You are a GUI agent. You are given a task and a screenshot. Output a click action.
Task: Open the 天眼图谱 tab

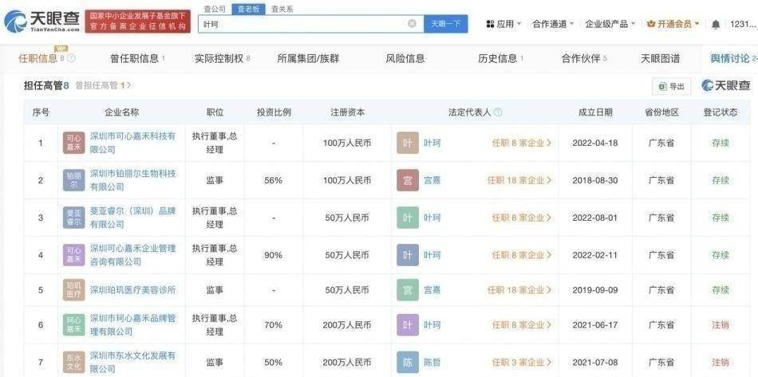[660, 58]
